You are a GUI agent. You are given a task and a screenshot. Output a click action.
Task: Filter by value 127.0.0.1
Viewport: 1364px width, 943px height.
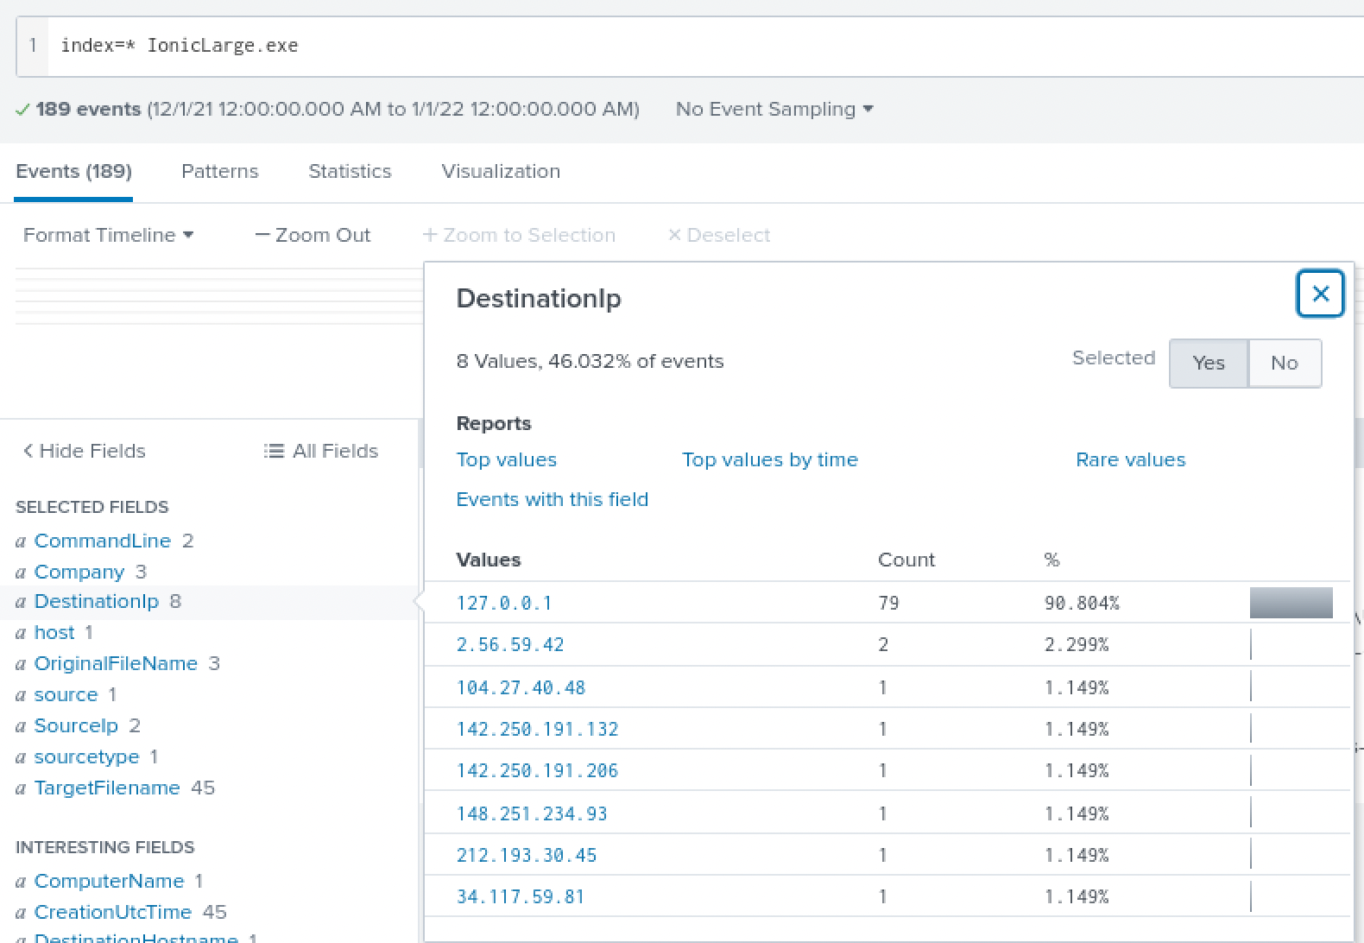pyautogui.click(x=504, y=603)
